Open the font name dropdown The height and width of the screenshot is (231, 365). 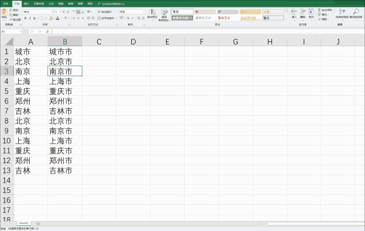(x=52, y=11)
